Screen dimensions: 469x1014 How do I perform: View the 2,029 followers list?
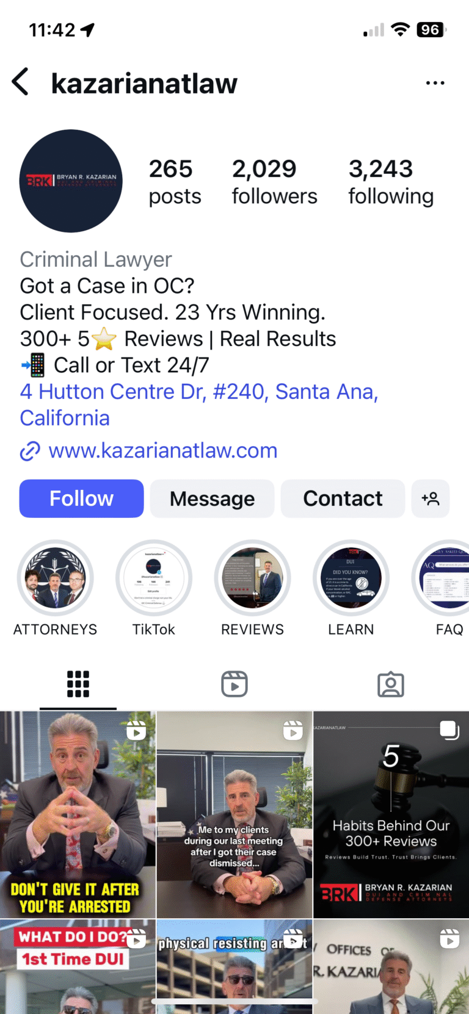click(x=274, y=182)
